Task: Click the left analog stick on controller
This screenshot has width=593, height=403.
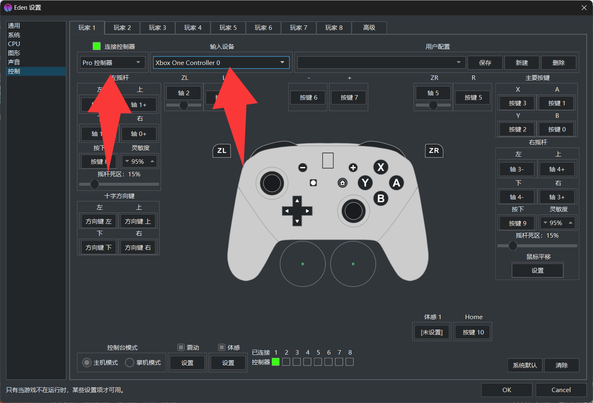Action: pos(272,183)
